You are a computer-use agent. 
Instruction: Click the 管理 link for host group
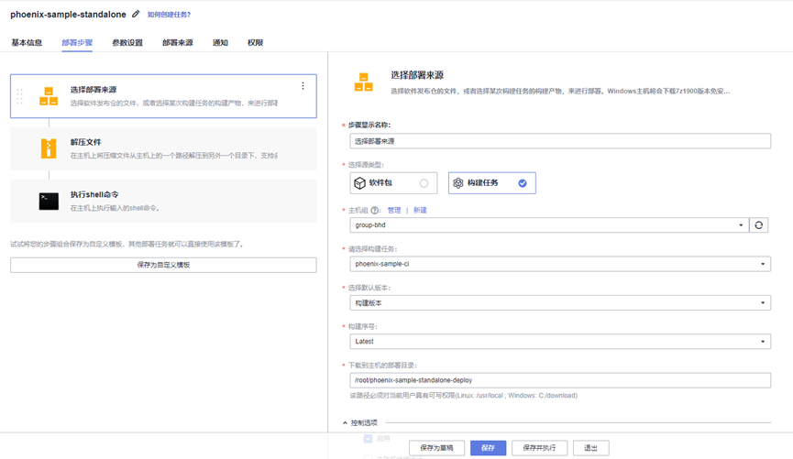(394, 211)
